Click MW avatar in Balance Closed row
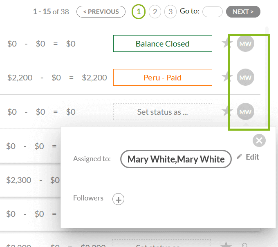 tap(245, 43)
